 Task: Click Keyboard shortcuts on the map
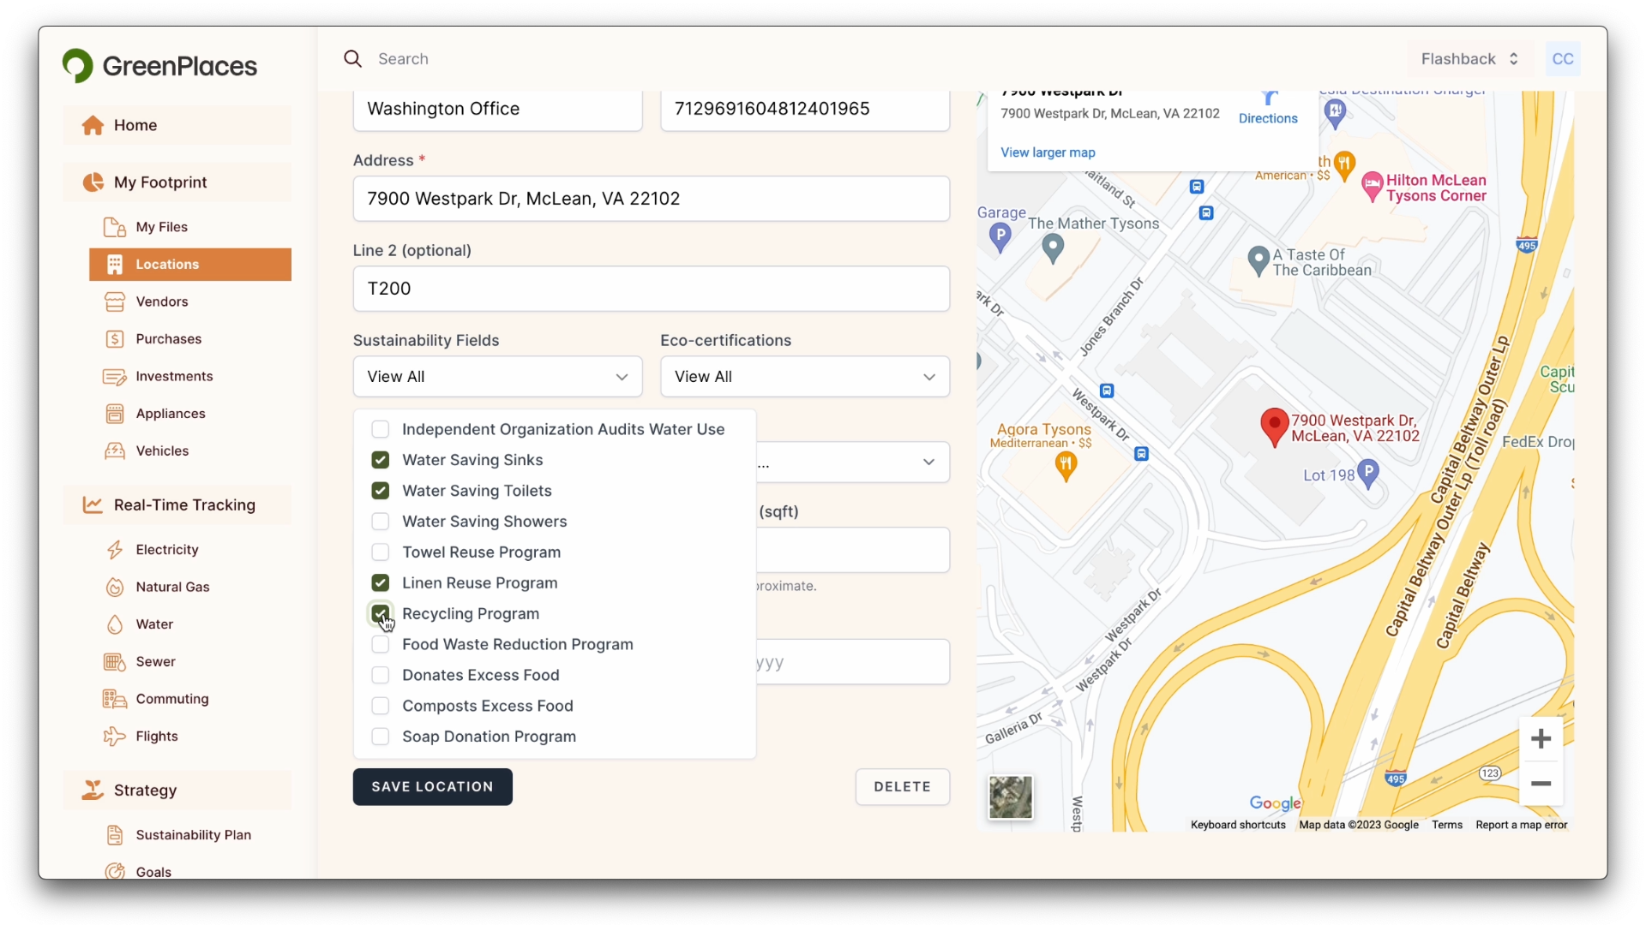tap(1238, 825)
